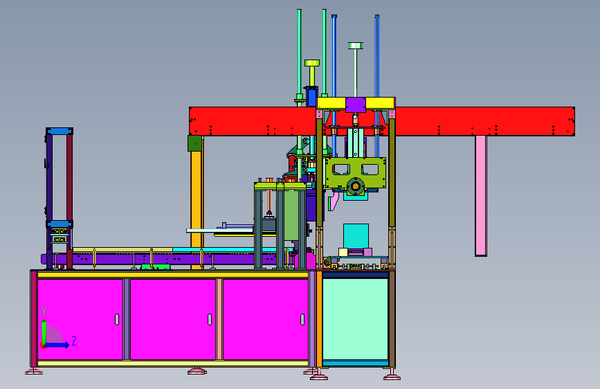Select the round bearing hub on the green plate

[356, 186]
